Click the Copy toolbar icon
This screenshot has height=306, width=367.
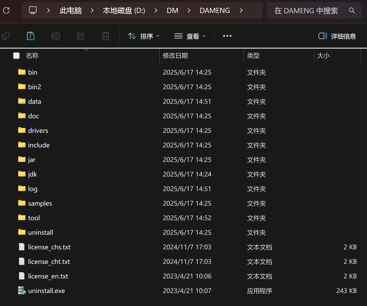click(6, 36)
